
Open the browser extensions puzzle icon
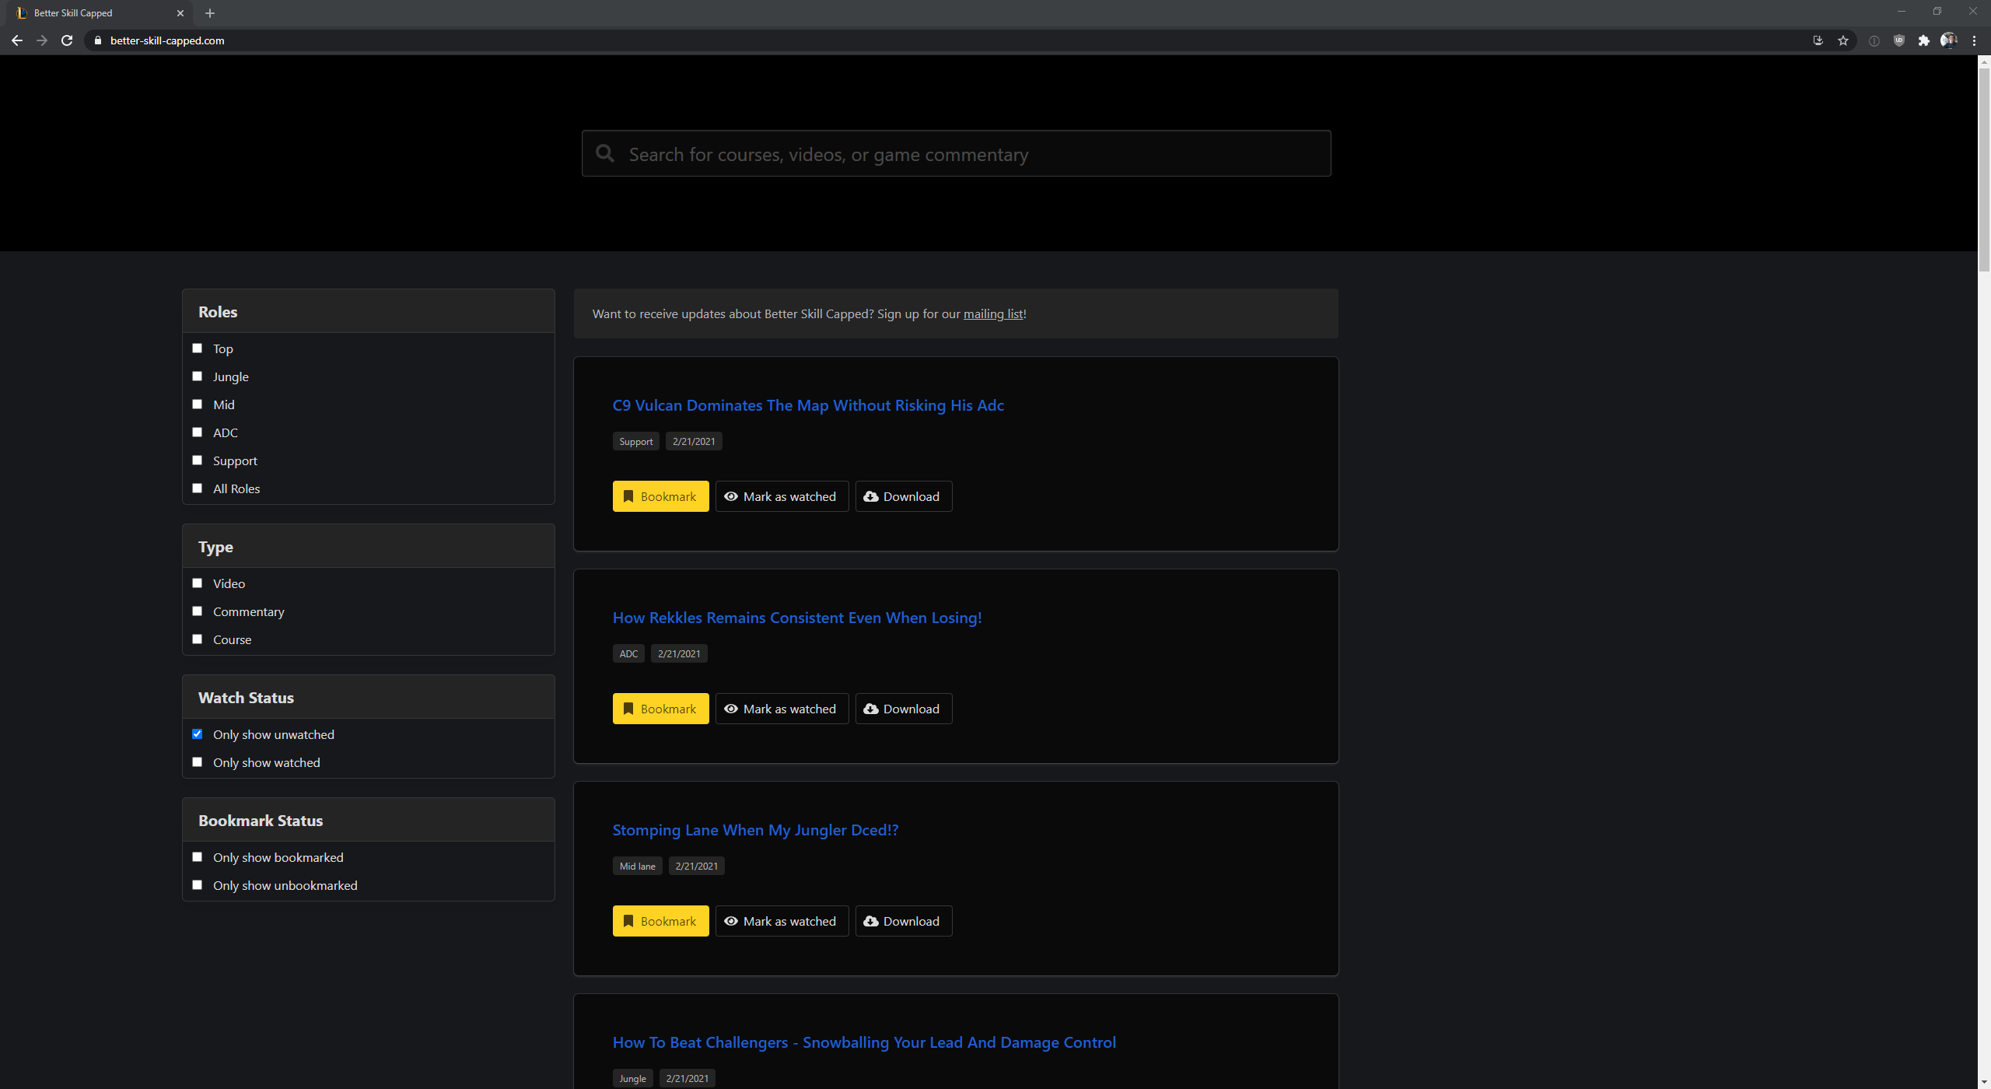(x=1923, y=40)
